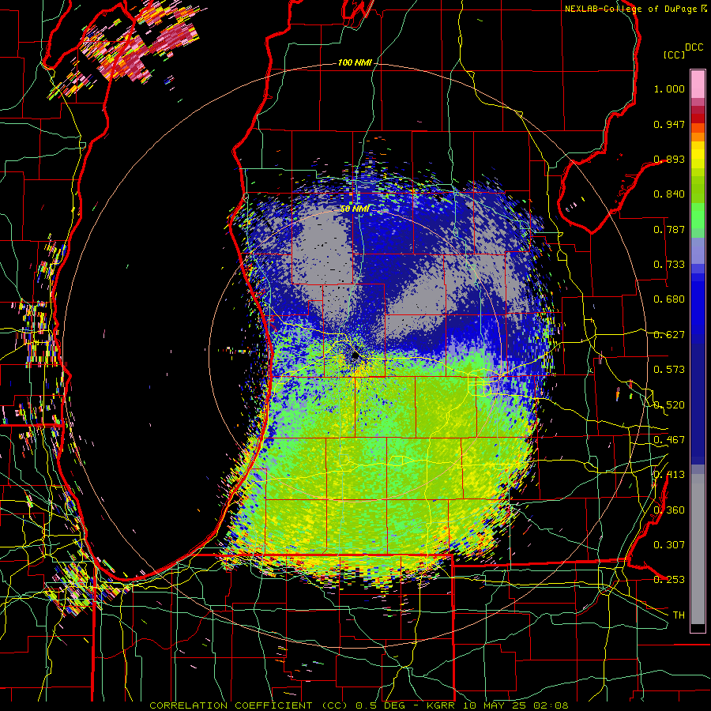Image resolution: width=711 pixels, height=711 pixels.
Task: Click the 50 NMI range ring label
Action: 355,209
